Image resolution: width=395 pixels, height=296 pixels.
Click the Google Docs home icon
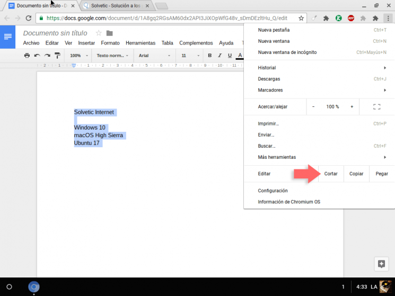point(7,37)
